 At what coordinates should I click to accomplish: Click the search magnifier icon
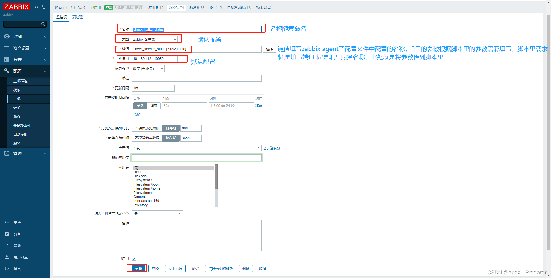coord(43,24)
